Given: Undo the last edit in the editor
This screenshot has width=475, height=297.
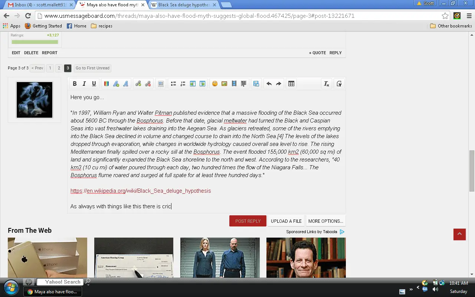Looking at the screenshot, I should point(269,84).
